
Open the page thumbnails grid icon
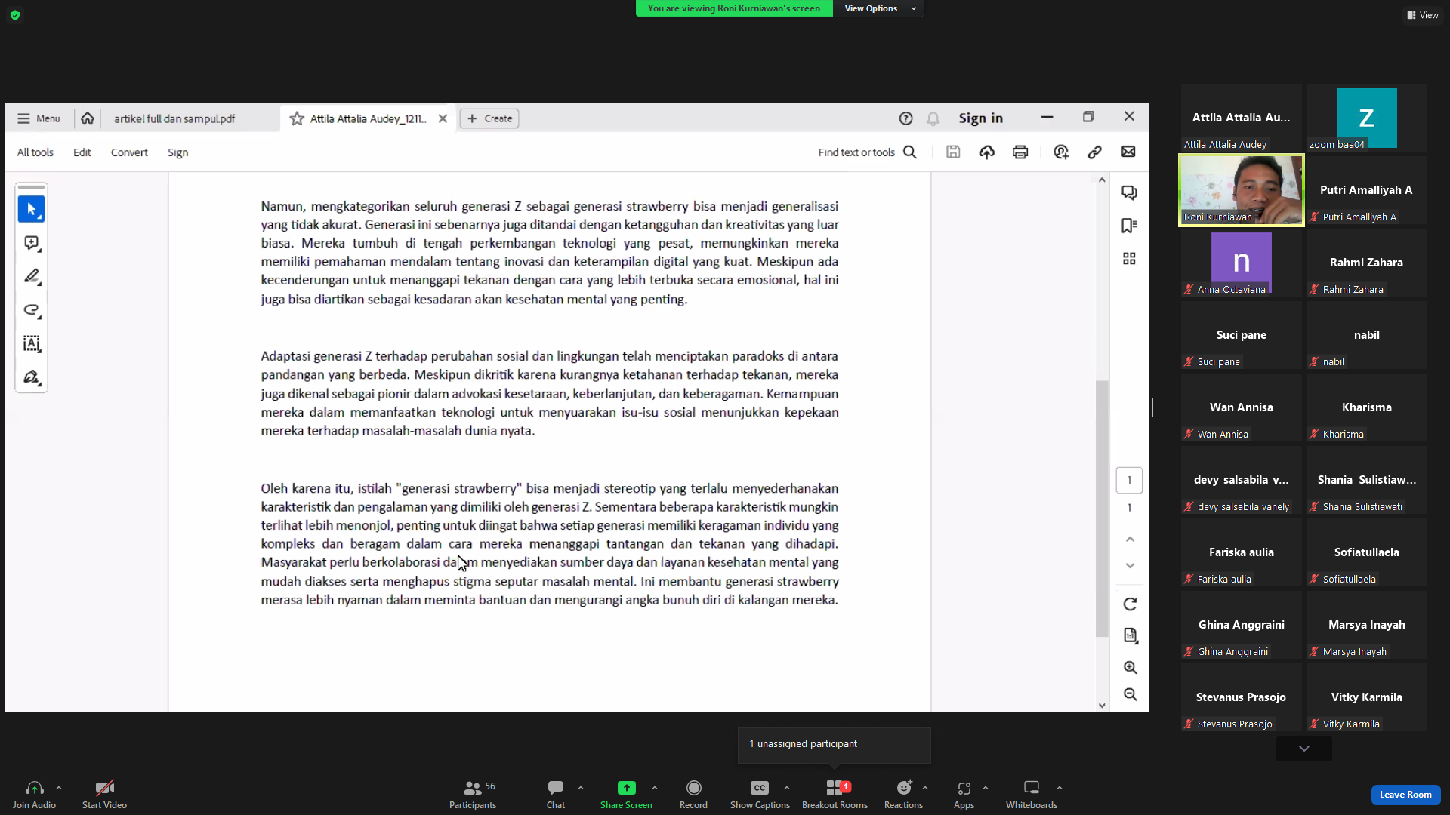(x=1129, y=259)
